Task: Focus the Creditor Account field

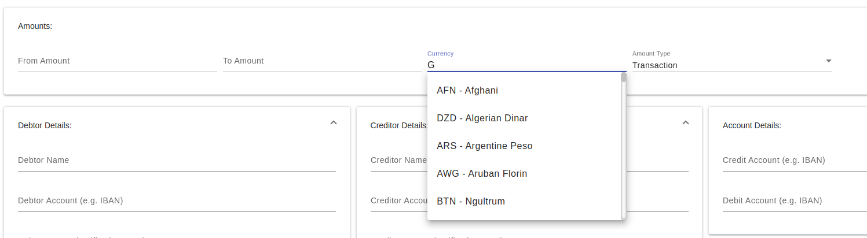Action: coord(398,201)
